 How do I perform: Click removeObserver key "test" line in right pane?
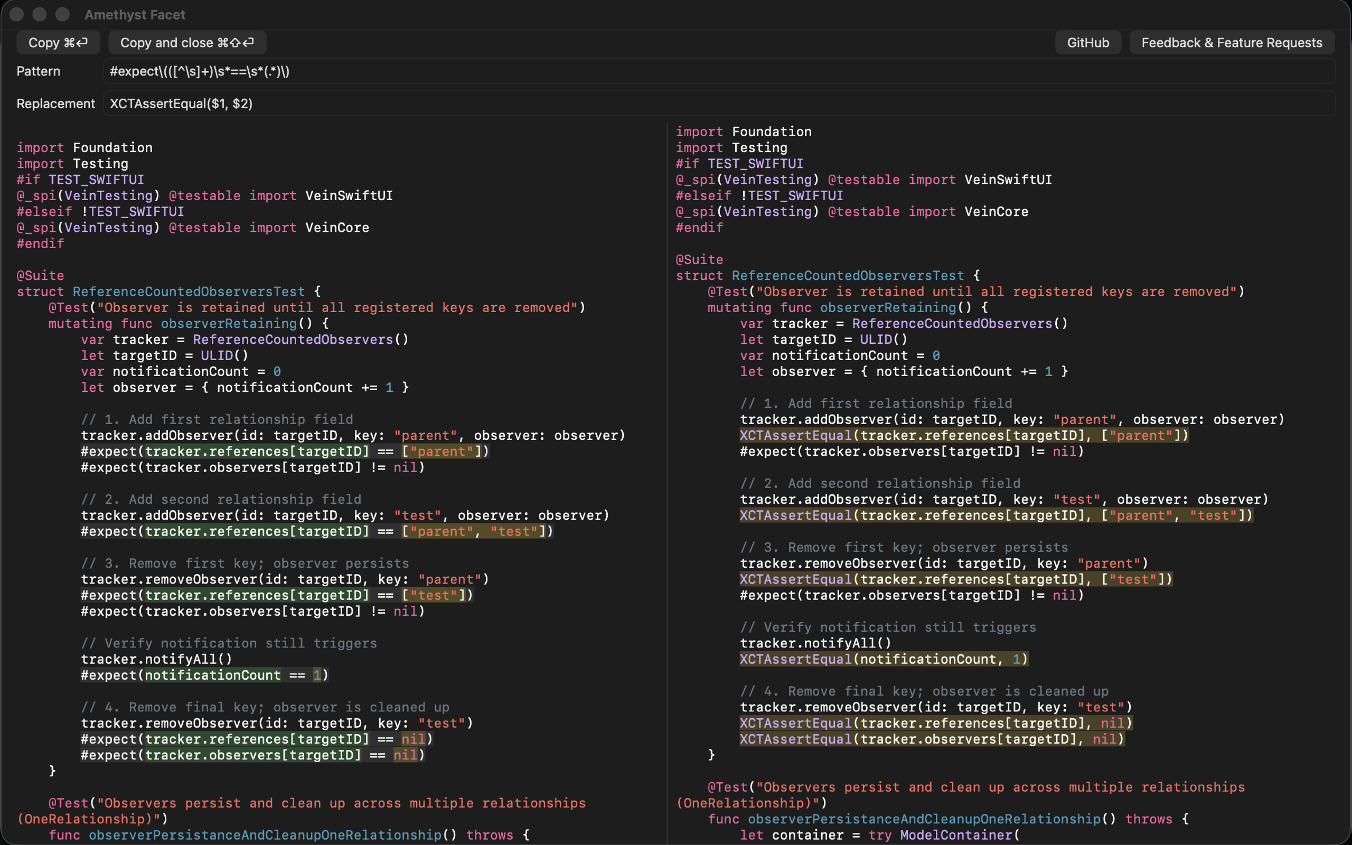[x=936, y=707]
